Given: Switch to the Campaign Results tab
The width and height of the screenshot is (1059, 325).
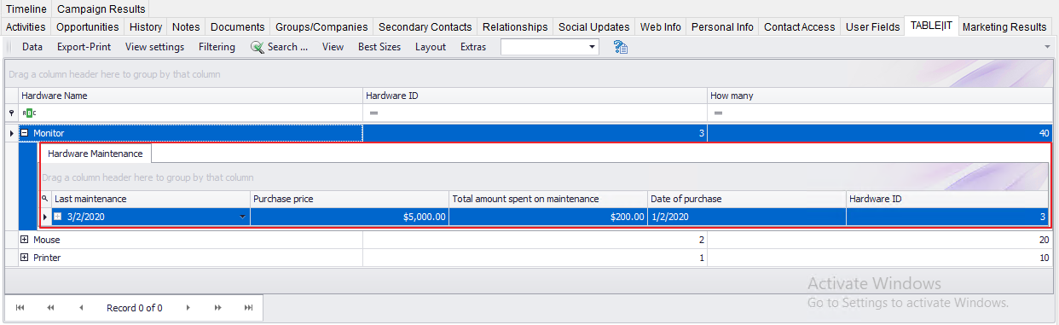Looking at the screenshot, I should coord(101,9).
